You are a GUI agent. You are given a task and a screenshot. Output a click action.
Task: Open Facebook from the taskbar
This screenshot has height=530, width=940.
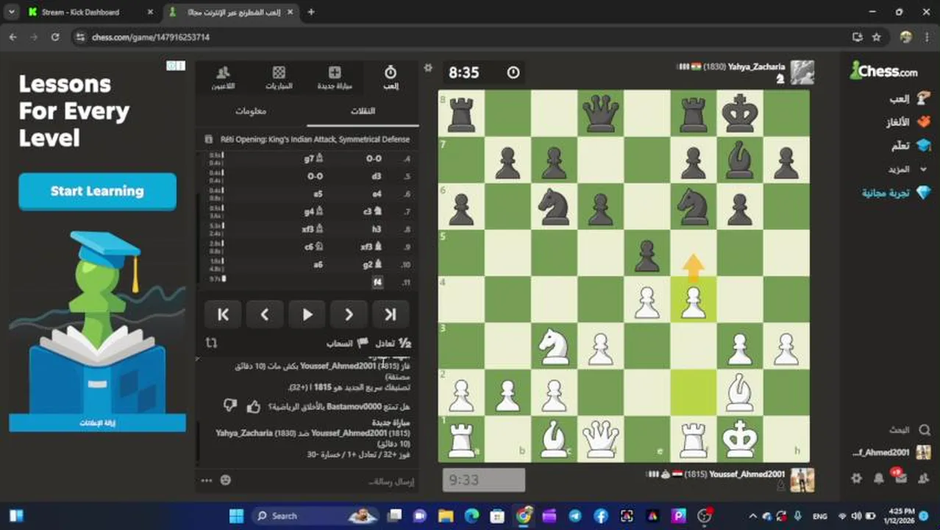pyautogui.click(x=600, y=516)
